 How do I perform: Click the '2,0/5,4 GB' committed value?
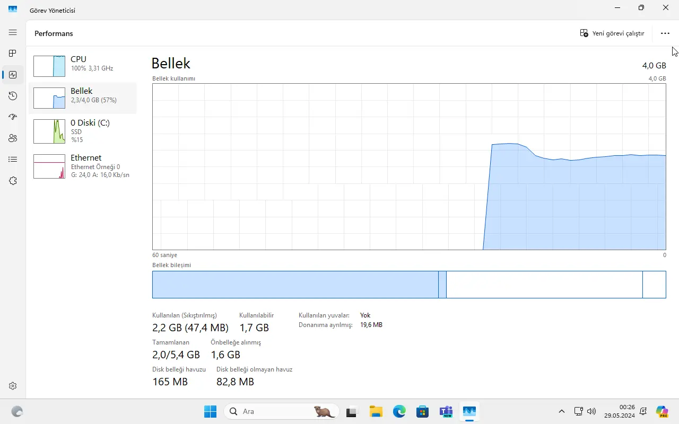pyautogui.click(x=176, y=355)
